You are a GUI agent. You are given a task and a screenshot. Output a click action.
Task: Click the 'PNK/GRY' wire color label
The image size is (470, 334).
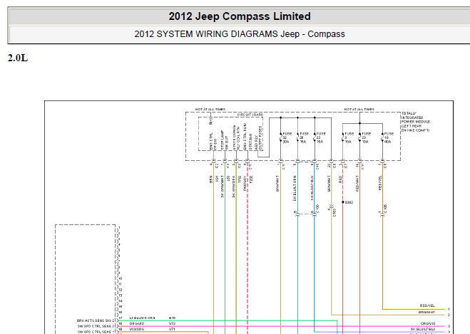point(245,184)
